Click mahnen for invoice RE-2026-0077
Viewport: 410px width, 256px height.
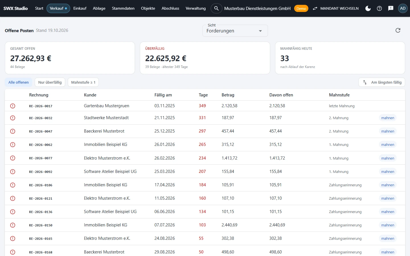[x=388, y=158]
